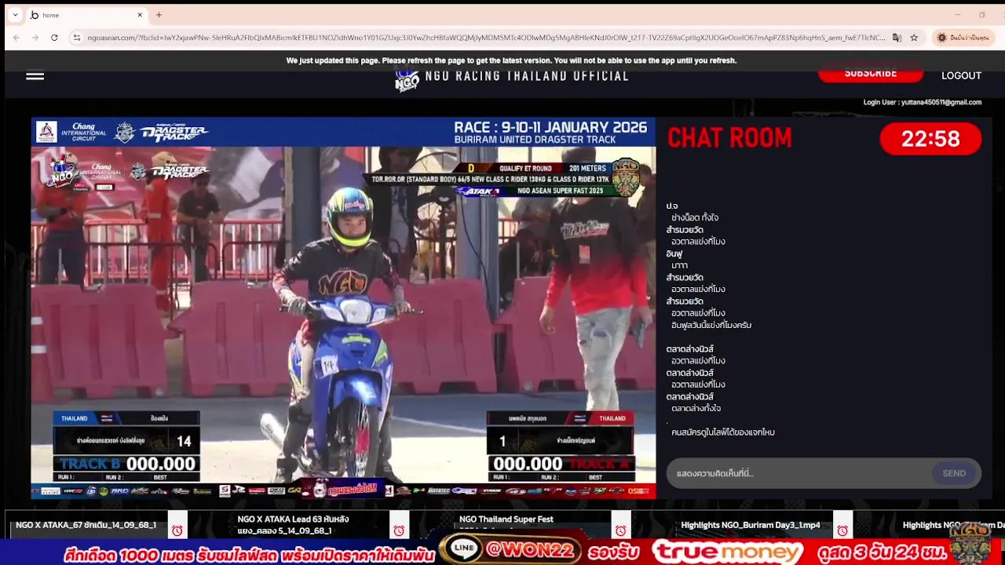Click the NGO Racing logo in header
The height and width of the screenshot is (565, 1005).
[407, 79]
